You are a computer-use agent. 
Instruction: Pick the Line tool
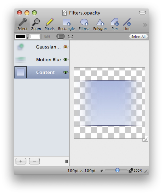(127, 24)
